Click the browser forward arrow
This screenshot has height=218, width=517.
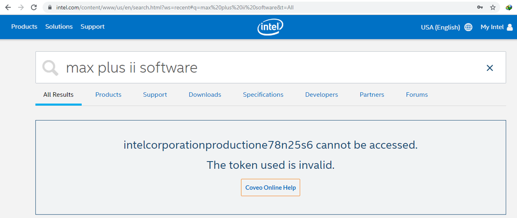point(21,8)
